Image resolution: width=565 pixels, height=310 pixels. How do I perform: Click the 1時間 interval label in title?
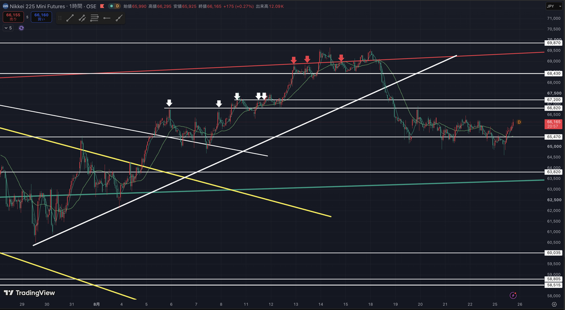coord(75,6)
